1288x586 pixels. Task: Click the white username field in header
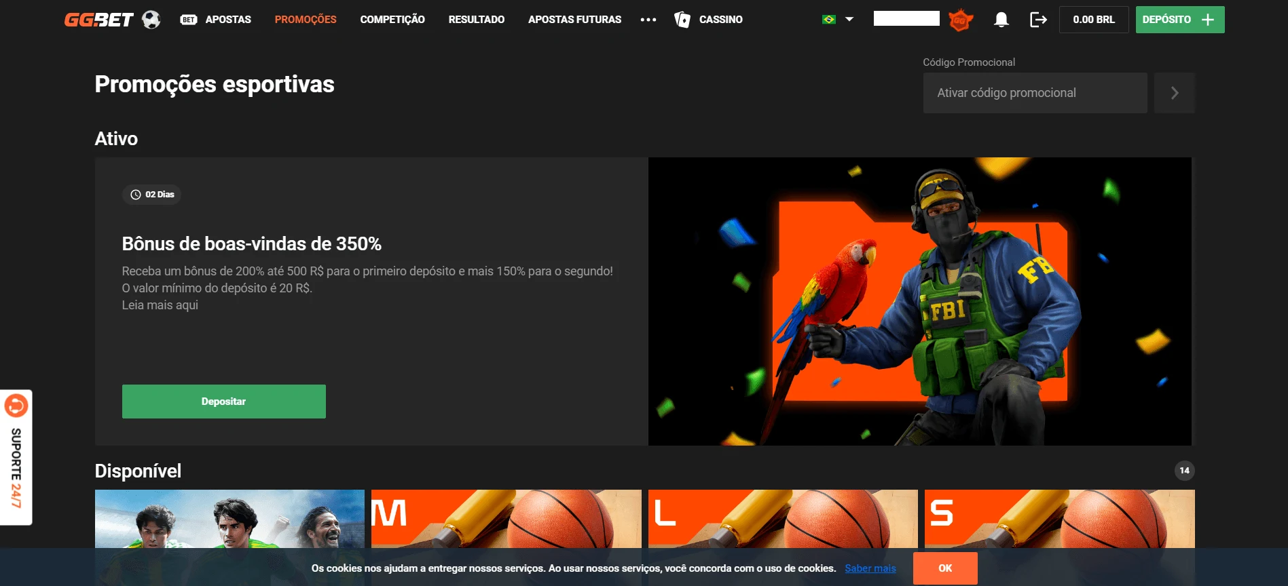pos(906,18)
